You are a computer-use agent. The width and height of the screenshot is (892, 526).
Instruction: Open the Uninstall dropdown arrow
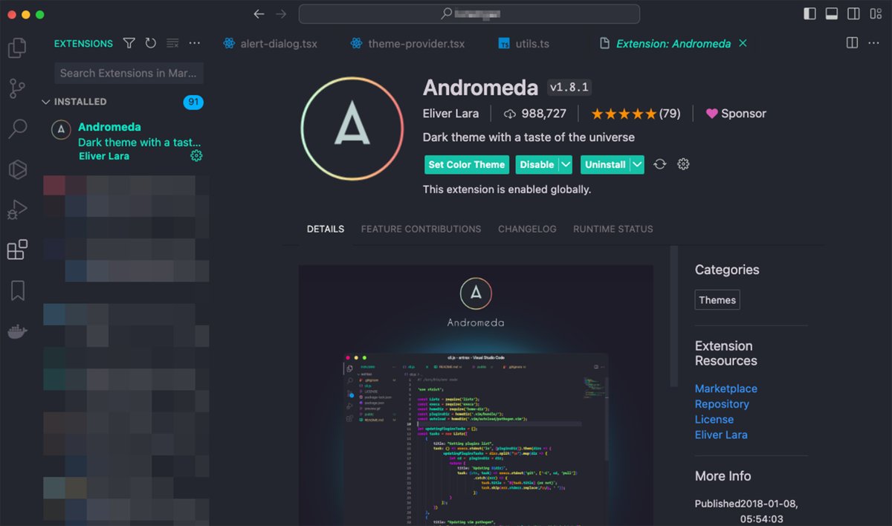[x=637, y=165]
